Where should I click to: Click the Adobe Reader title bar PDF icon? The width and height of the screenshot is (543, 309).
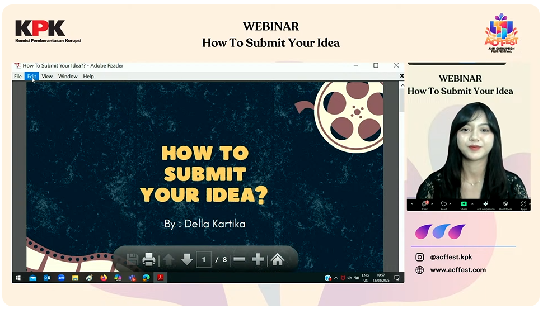(x=17, y=65)
